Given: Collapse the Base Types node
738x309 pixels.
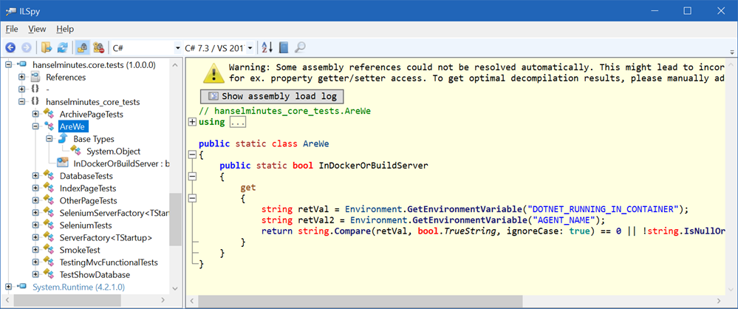Looking at the screenshot, I should tap(49, 139).
